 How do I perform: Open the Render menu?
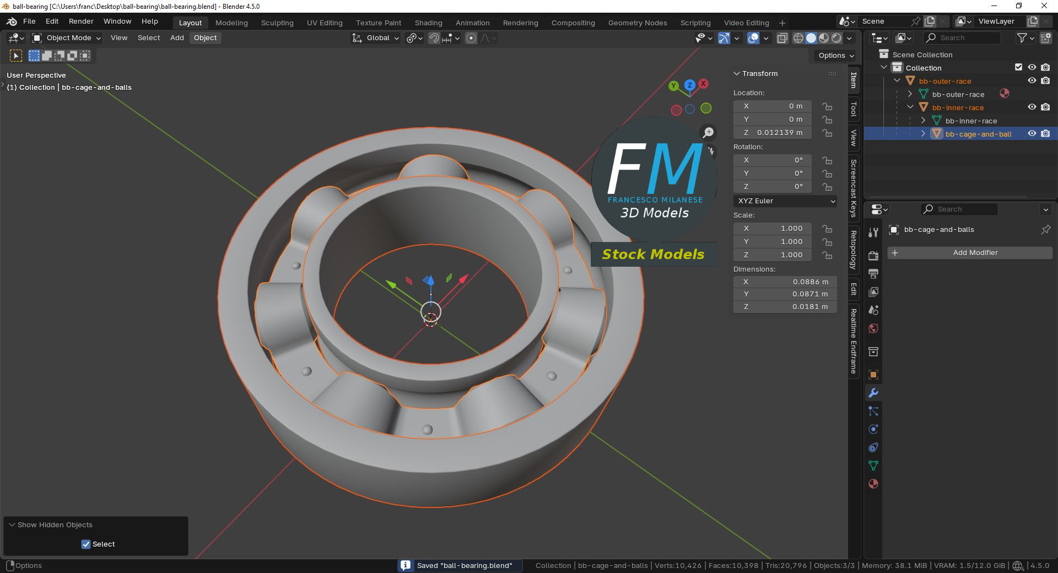[81, 21]
